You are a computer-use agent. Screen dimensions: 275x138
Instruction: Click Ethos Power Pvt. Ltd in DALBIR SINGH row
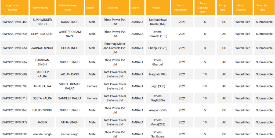click(x=115, y=110)
